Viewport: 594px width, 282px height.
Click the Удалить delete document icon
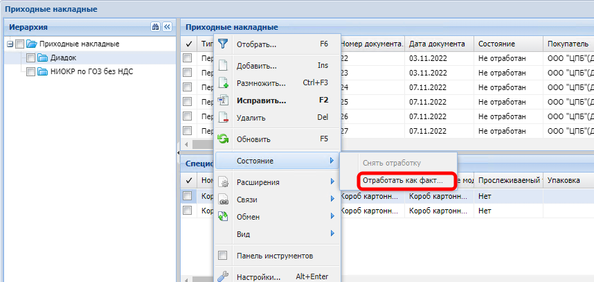[x=223, y=118]
